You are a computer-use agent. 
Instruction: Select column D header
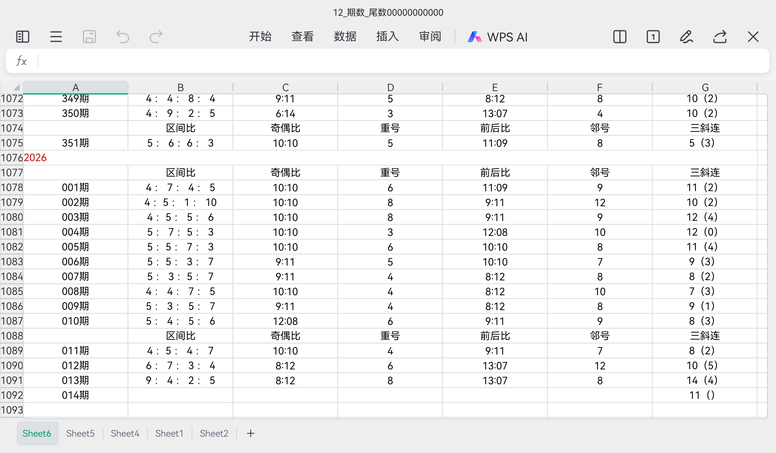tap(390, 87)
